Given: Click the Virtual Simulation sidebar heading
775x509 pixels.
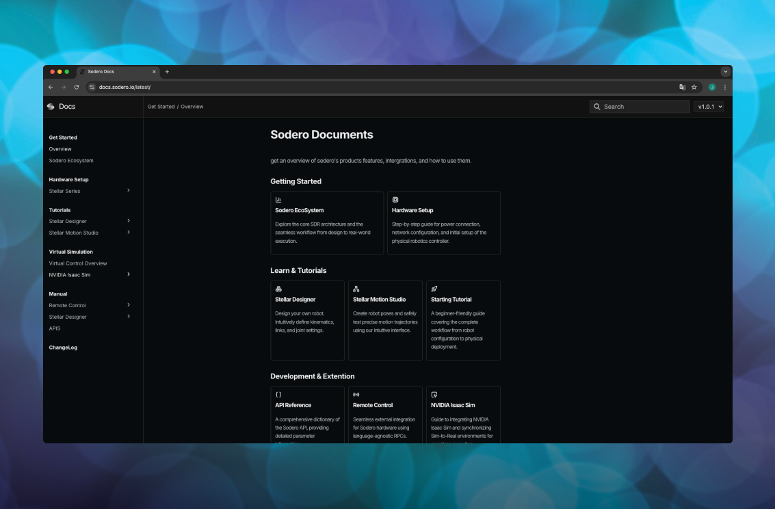Looking at the screenshot, I should 70,252.
